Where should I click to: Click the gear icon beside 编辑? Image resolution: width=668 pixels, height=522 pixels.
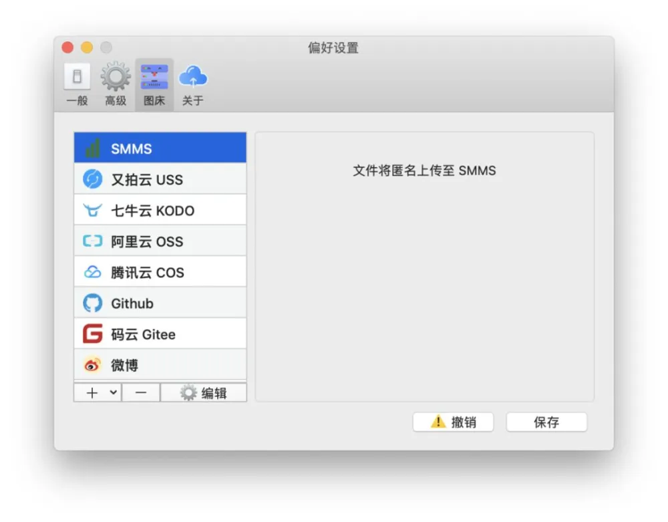tap(188, 392)
